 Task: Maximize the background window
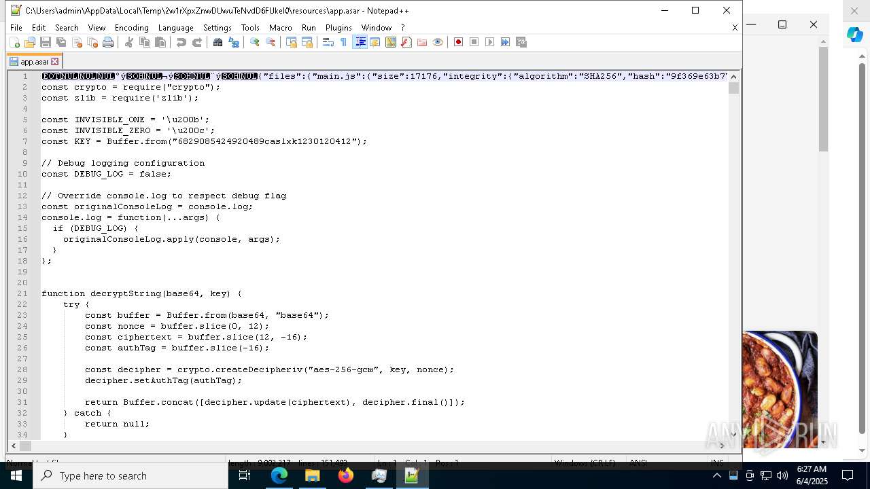coord(782,24)
